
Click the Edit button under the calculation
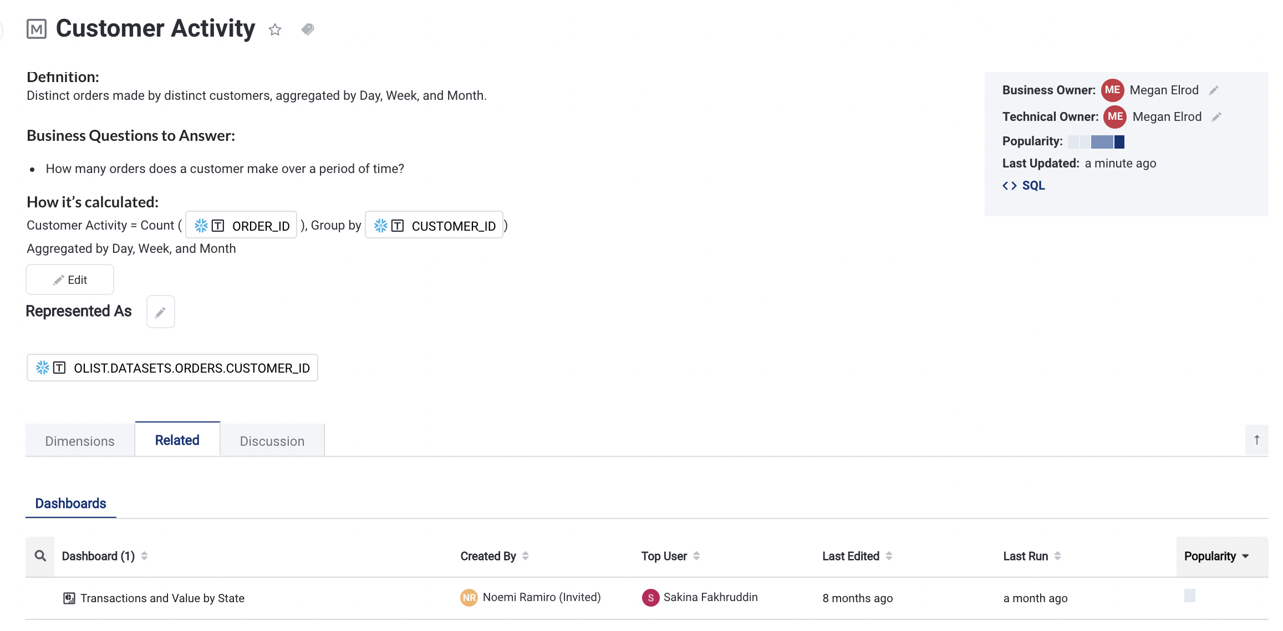70,280
